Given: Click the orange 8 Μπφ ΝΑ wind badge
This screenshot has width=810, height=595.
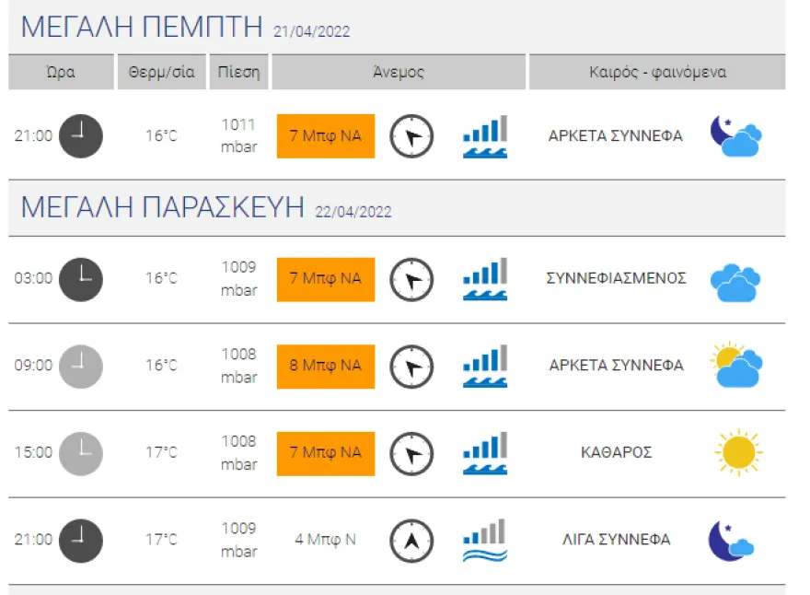Looking at the screenshot, I should tap(326, 366).
